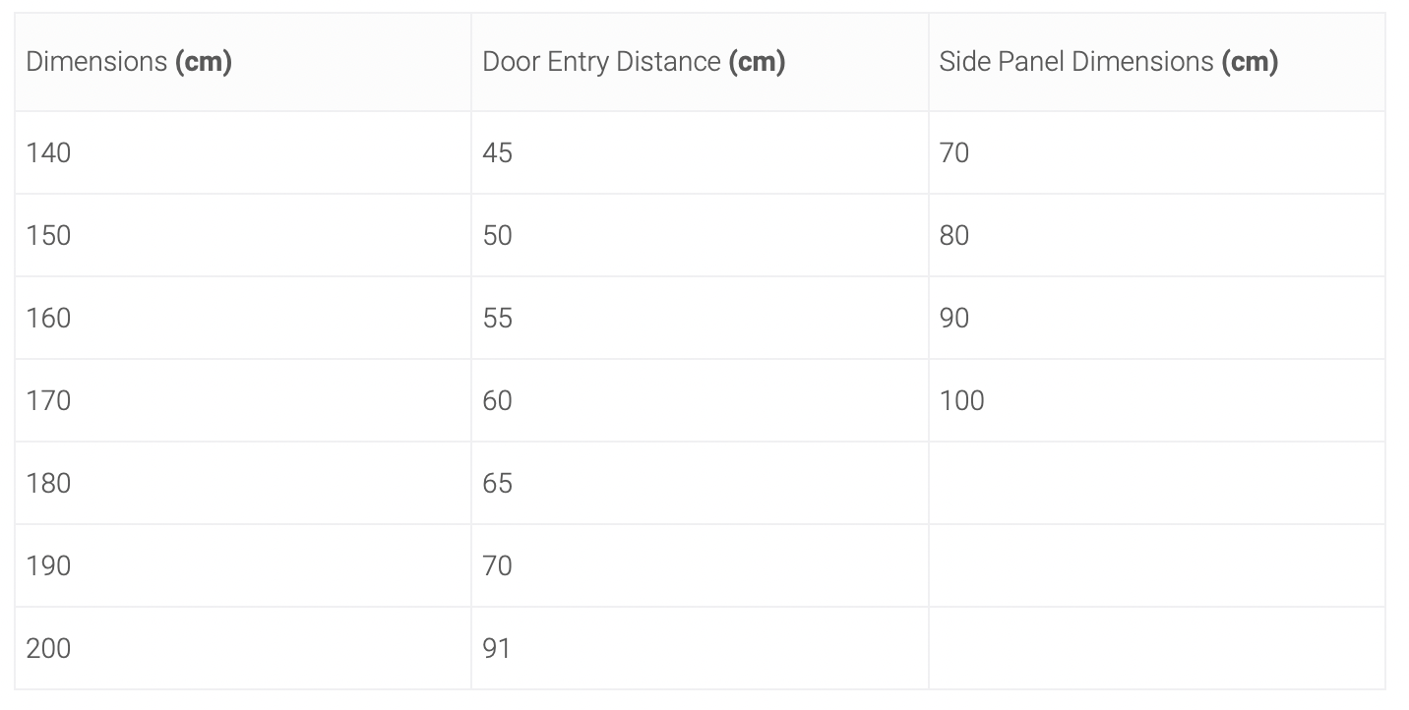
Task: Select the 200 dimensions cell
Action: tap(243, 648)
